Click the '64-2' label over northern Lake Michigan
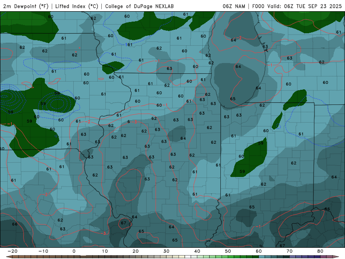Viewport: 345px width, 259px height. click(236, 39)
